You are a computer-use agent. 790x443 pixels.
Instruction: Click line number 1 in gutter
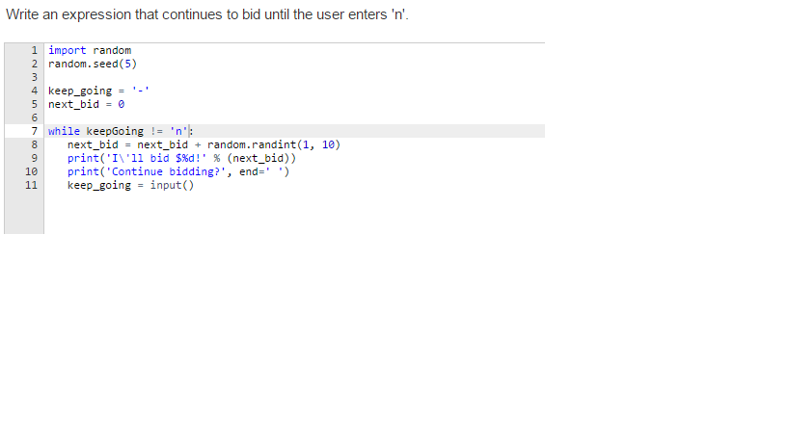35,50
